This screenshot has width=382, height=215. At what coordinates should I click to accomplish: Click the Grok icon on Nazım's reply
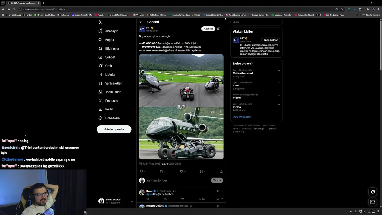point(218,191)
